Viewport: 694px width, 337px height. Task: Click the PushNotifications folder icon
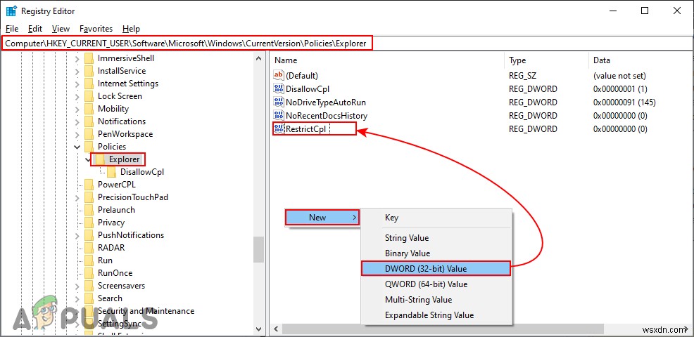[x=89, y=235]
